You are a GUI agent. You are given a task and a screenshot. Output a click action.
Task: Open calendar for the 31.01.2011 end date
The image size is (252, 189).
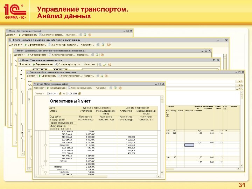pyautogui.click(x=79, y=93)
